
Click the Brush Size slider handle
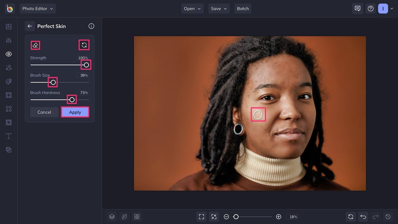[x=53, y=83]
